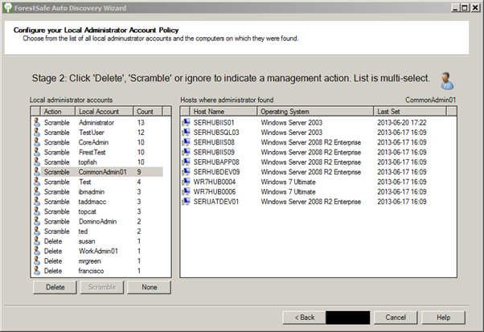This screenshot has width=484, height=332.
Task: Click the user icon beside WorkAdmin01
Action: [37, 251]
